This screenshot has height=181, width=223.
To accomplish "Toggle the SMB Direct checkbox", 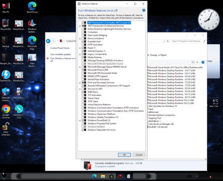I will (x=83, y=92).
